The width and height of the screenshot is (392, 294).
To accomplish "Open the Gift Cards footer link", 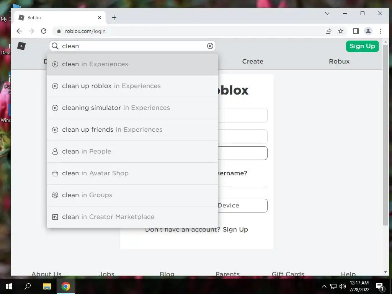I will 288,273.
